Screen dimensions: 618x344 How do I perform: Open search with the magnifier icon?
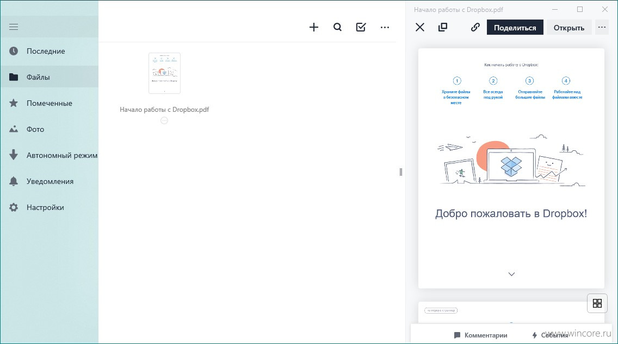click(337, 27)
